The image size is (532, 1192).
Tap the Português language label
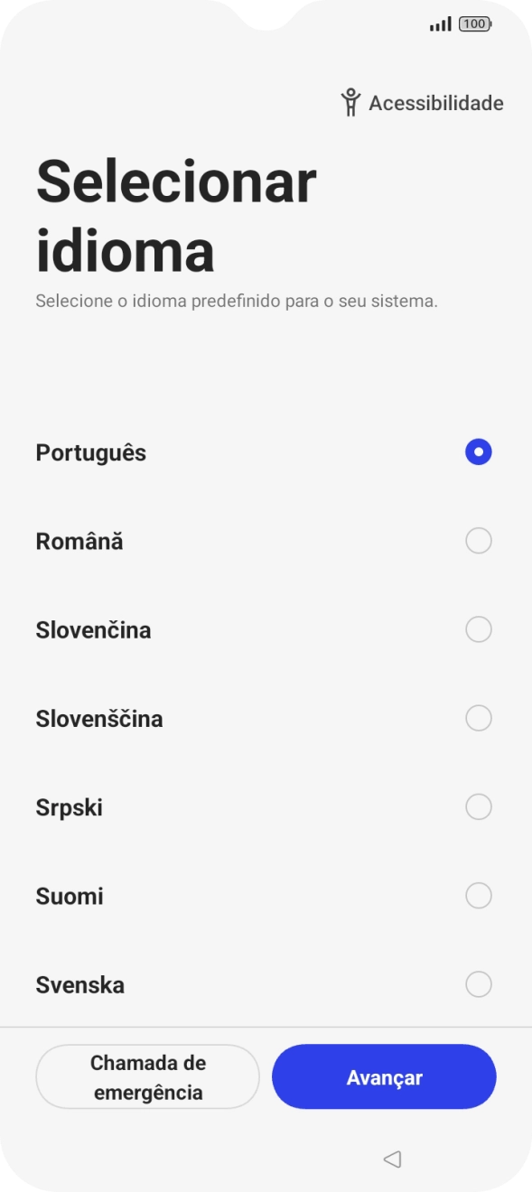90,452
